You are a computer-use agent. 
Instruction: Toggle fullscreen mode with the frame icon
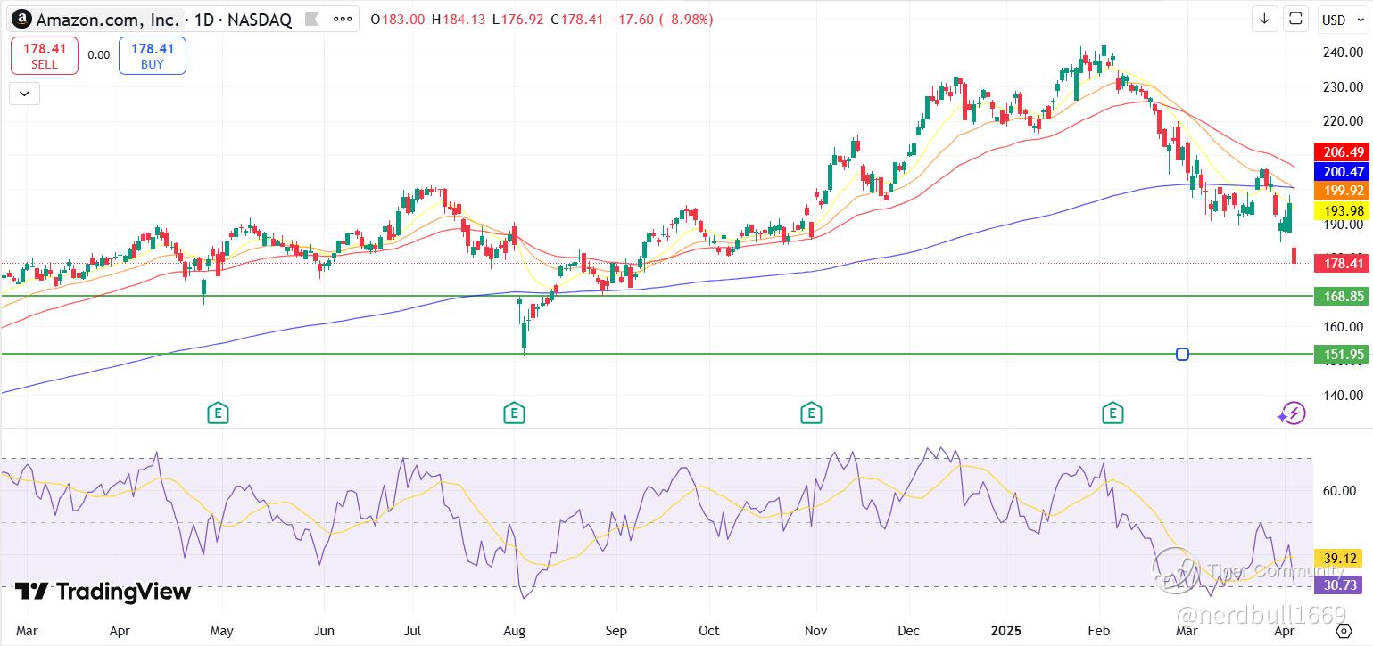point(1296,19)
